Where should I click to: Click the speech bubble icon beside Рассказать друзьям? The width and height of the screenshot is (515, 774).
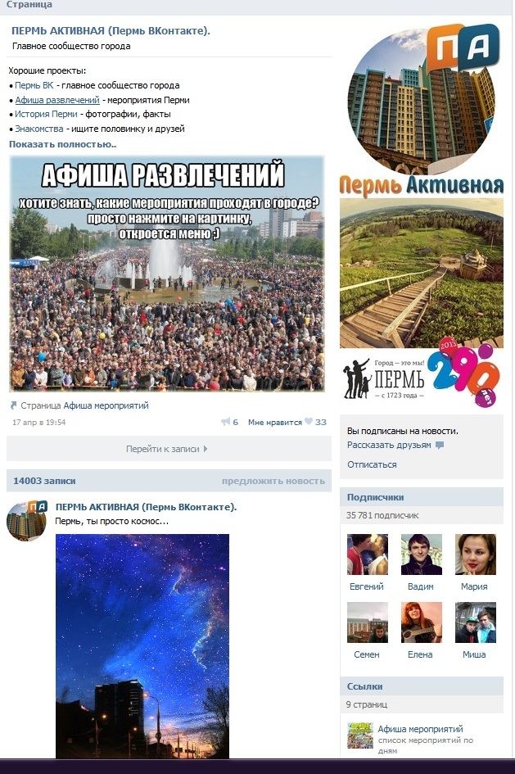click(440, 446)
